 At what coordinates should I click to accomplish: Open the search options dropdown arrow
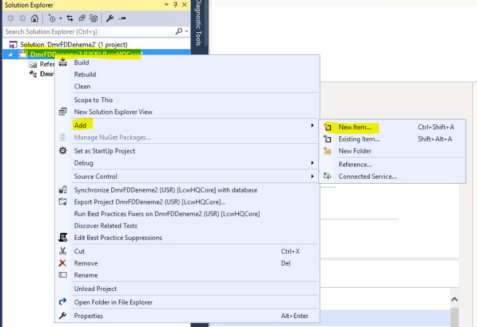186,32
